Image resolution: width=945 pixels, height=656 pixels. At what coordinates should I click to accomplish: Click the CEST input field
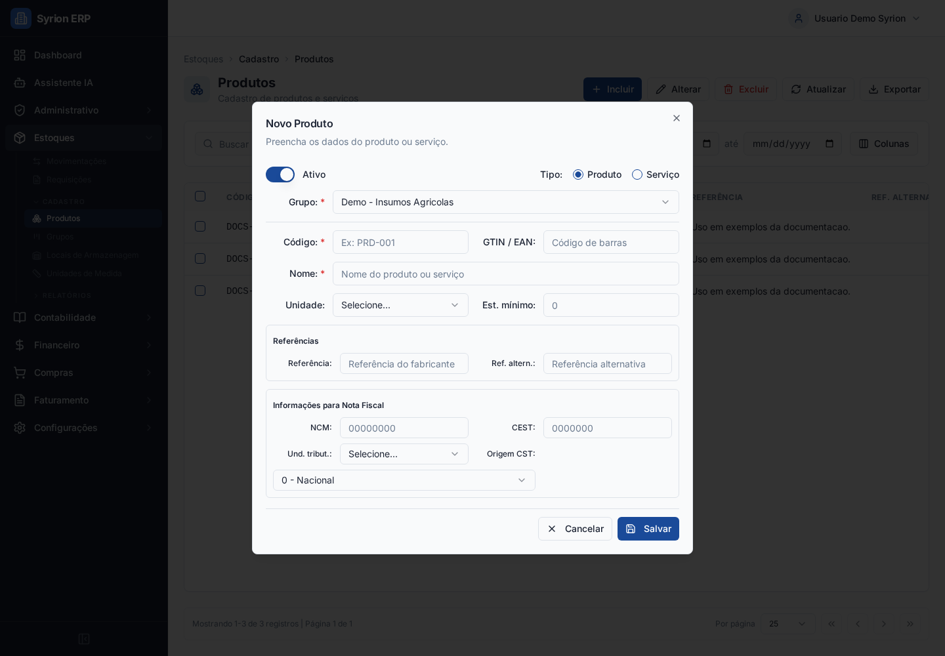coord(608,428)
